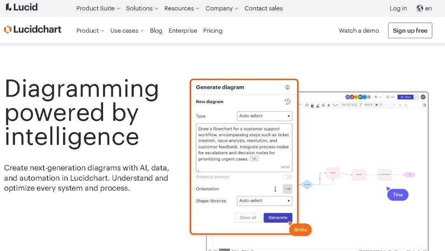
Task: Click Contact sales
Action: 264,9
